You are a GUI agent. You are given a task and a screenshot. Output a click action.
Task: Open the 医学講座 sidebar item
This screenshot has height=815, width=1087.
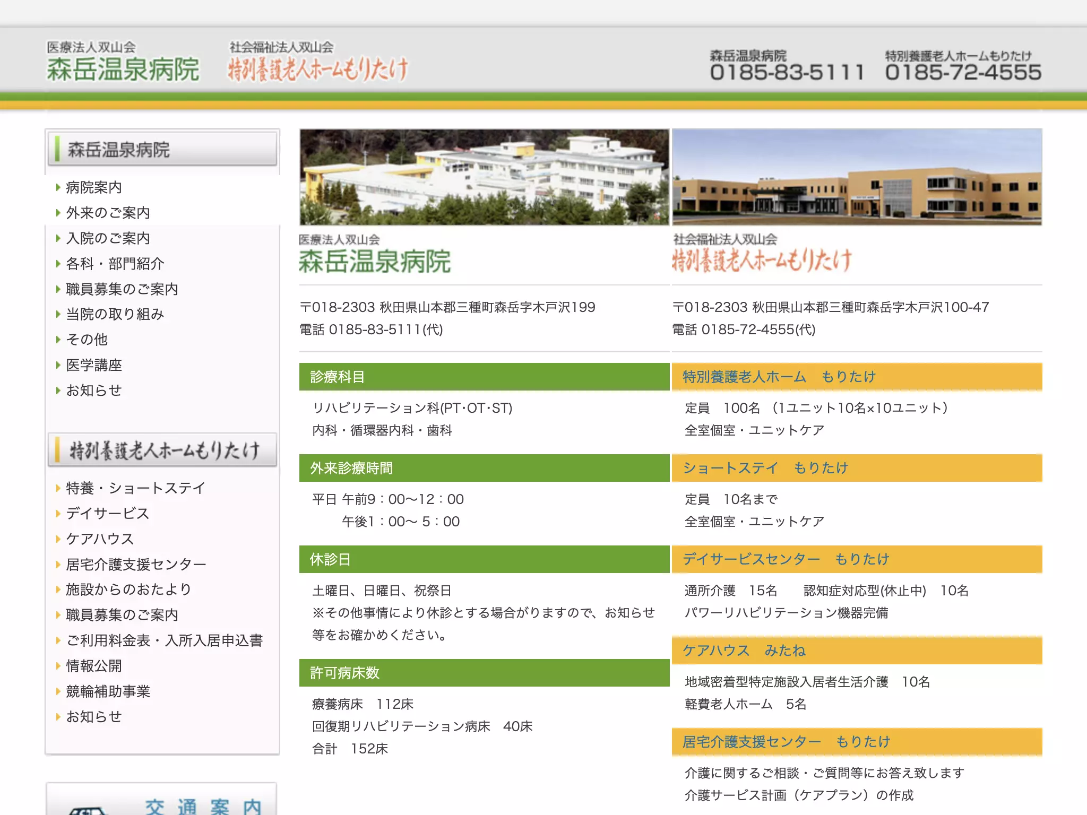tap(93, 365)
